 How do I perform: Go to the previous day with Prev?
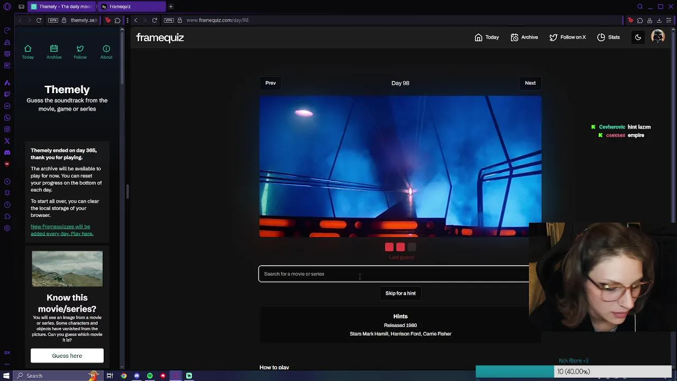coord(270,83)
